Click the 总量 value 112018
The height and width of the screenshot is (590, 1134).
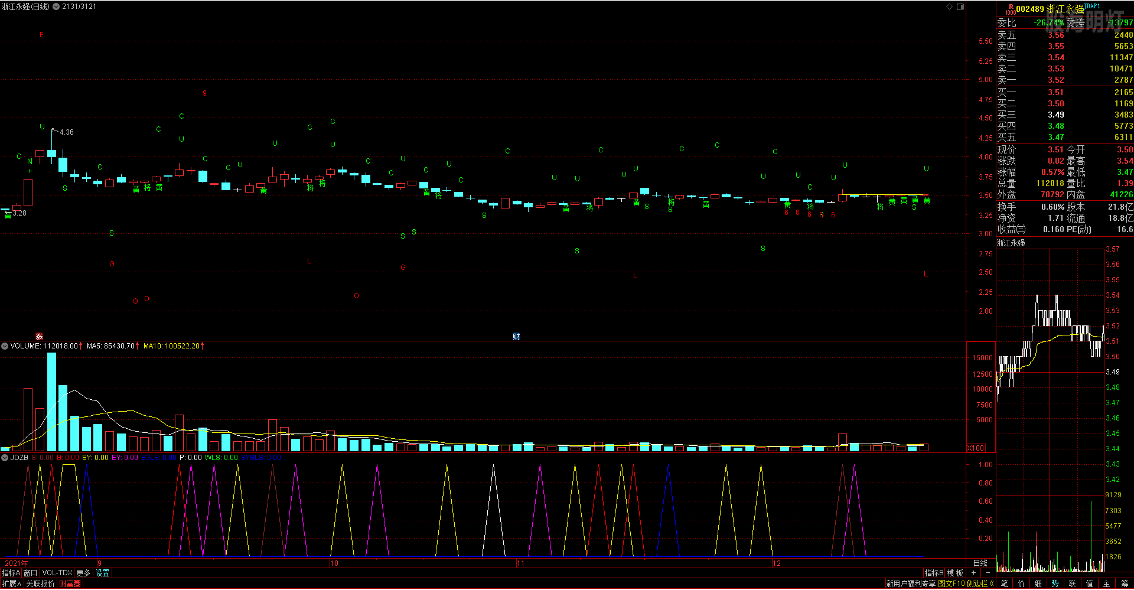click(1050, 183)
